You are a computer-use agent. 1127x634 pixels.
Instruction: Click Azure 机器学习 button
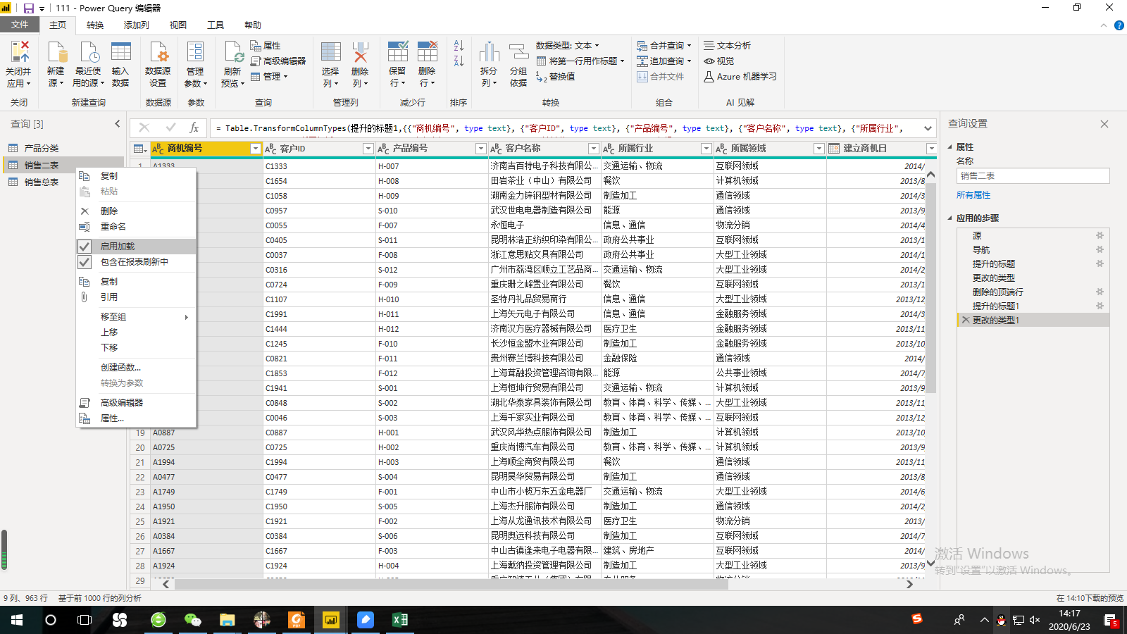740,77
